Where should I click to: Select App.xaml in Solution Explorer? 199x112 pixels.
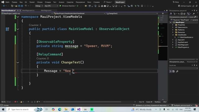pos(181,40)
